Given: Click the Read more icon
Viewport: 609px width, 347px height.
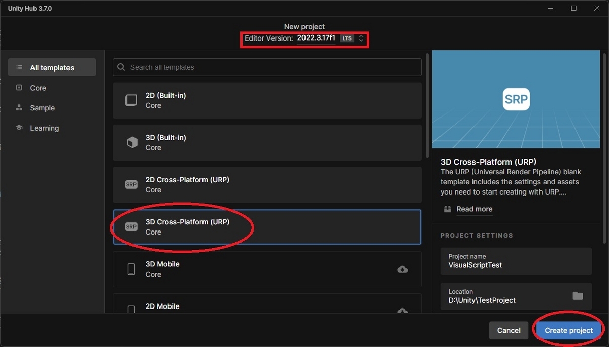Looking at the screenshot, I should [447, 209].
